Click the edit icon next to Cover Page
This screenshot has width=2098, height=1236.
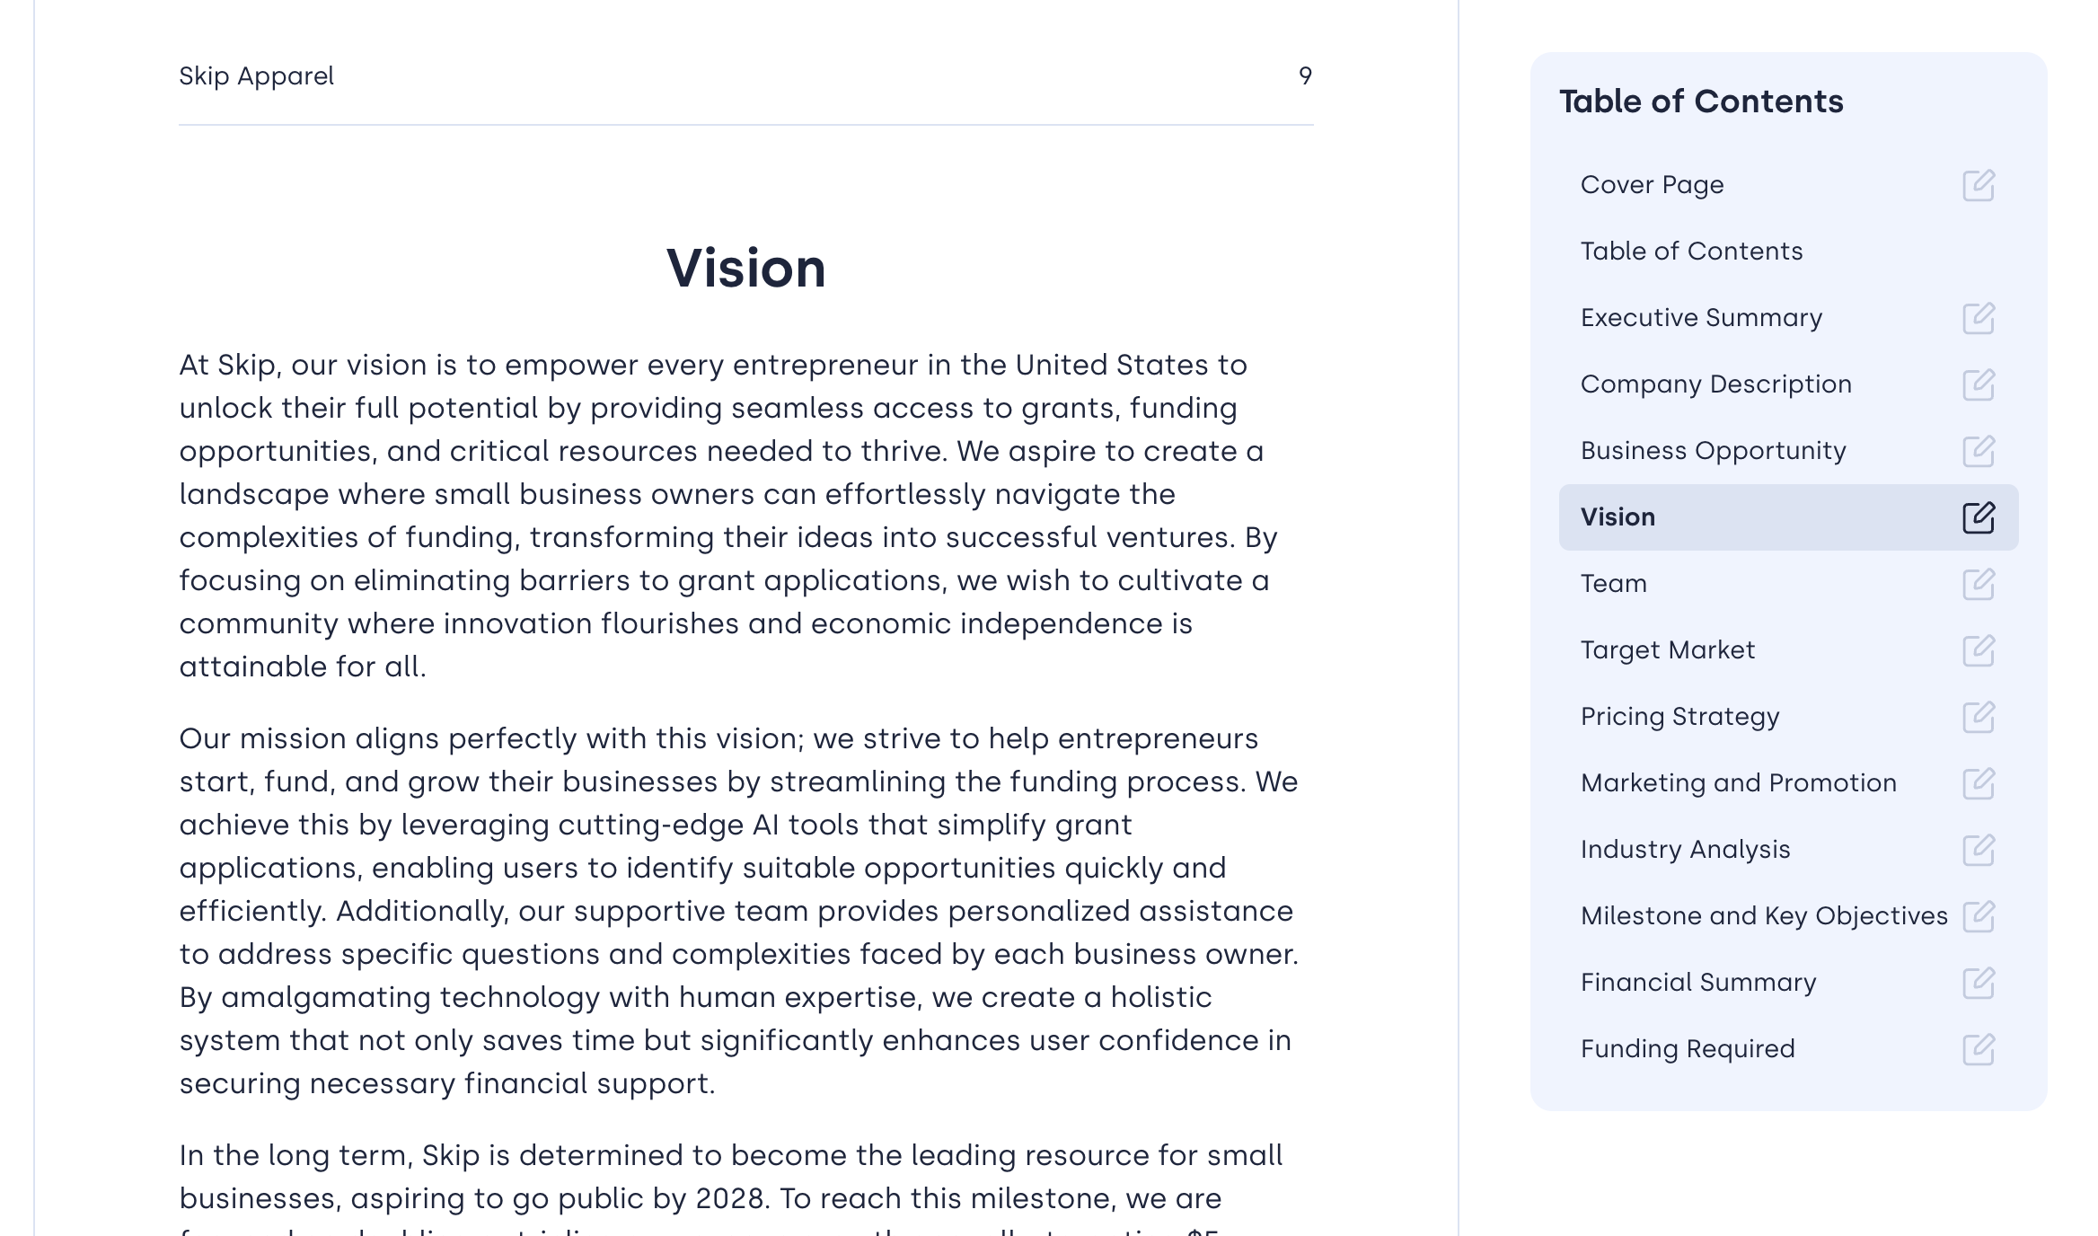coord(1979,185)
